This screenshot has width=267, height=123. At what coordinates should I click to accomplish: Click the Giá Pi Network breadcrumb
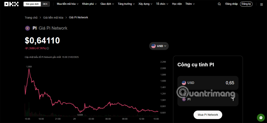pyautogui.click(x=78, y=17)
